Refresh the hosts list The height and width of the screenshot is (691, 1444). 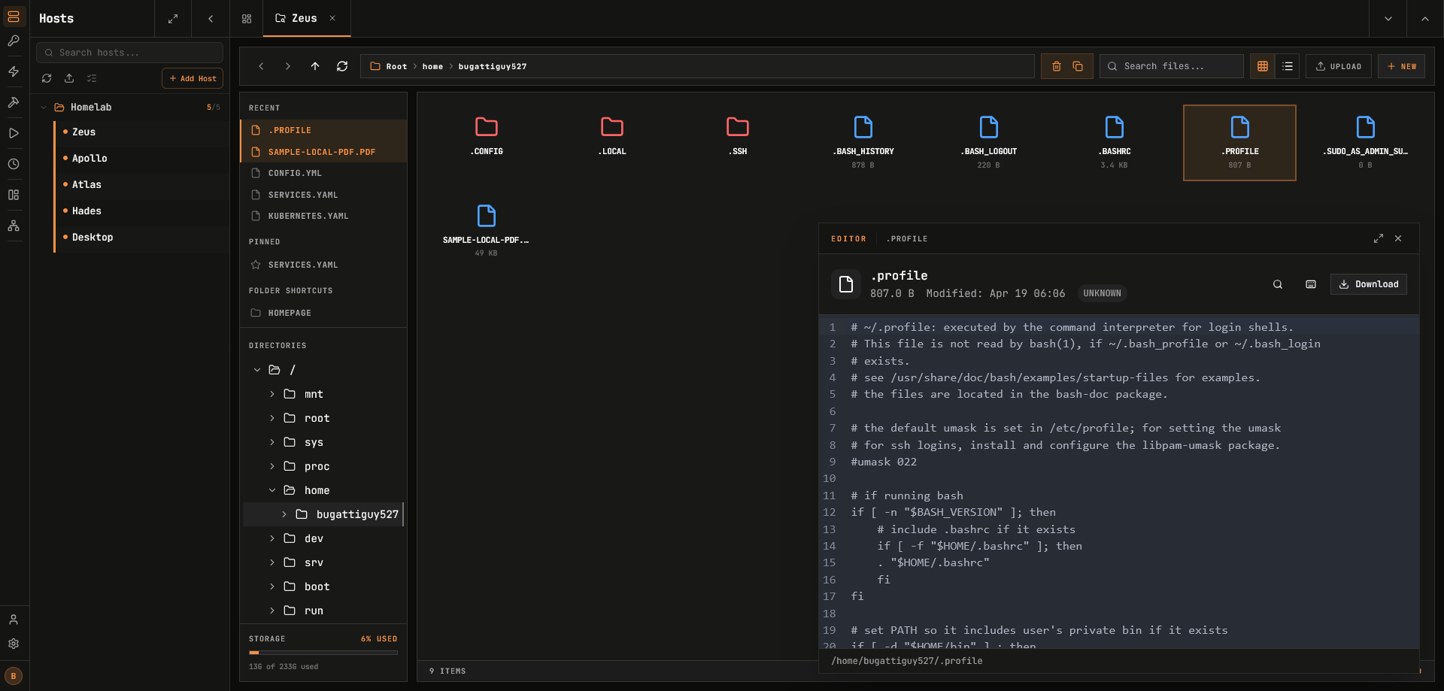tap(47, 78)
